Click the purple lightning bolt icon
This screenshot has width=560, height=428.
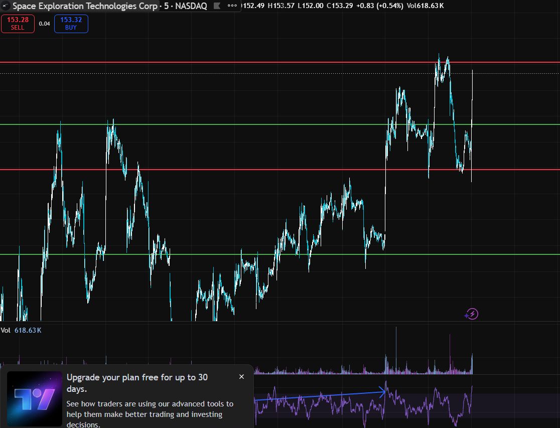(472, 314)
